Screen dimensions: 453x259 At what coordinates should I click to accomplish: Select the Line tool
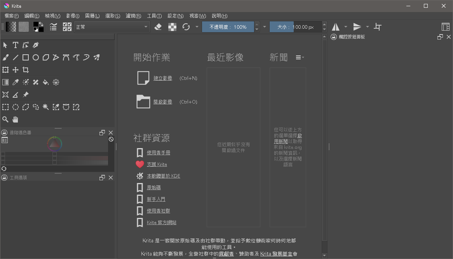16,57
